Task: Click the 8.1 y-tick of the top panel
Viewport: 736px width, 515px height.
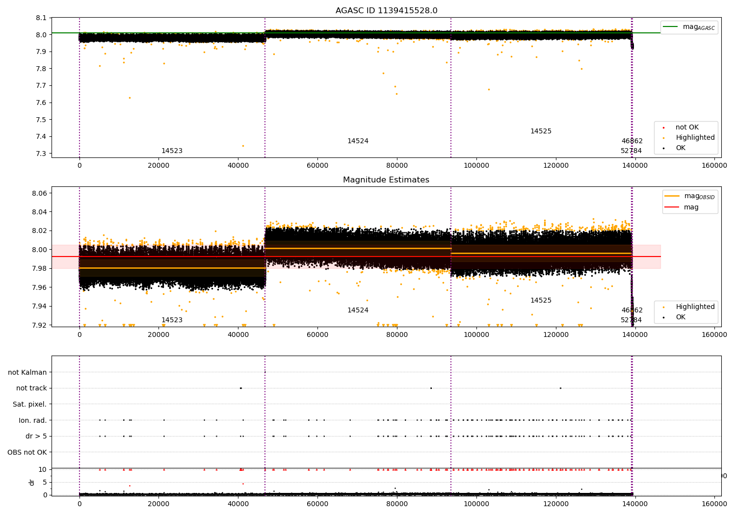Action: pos(42,18)
